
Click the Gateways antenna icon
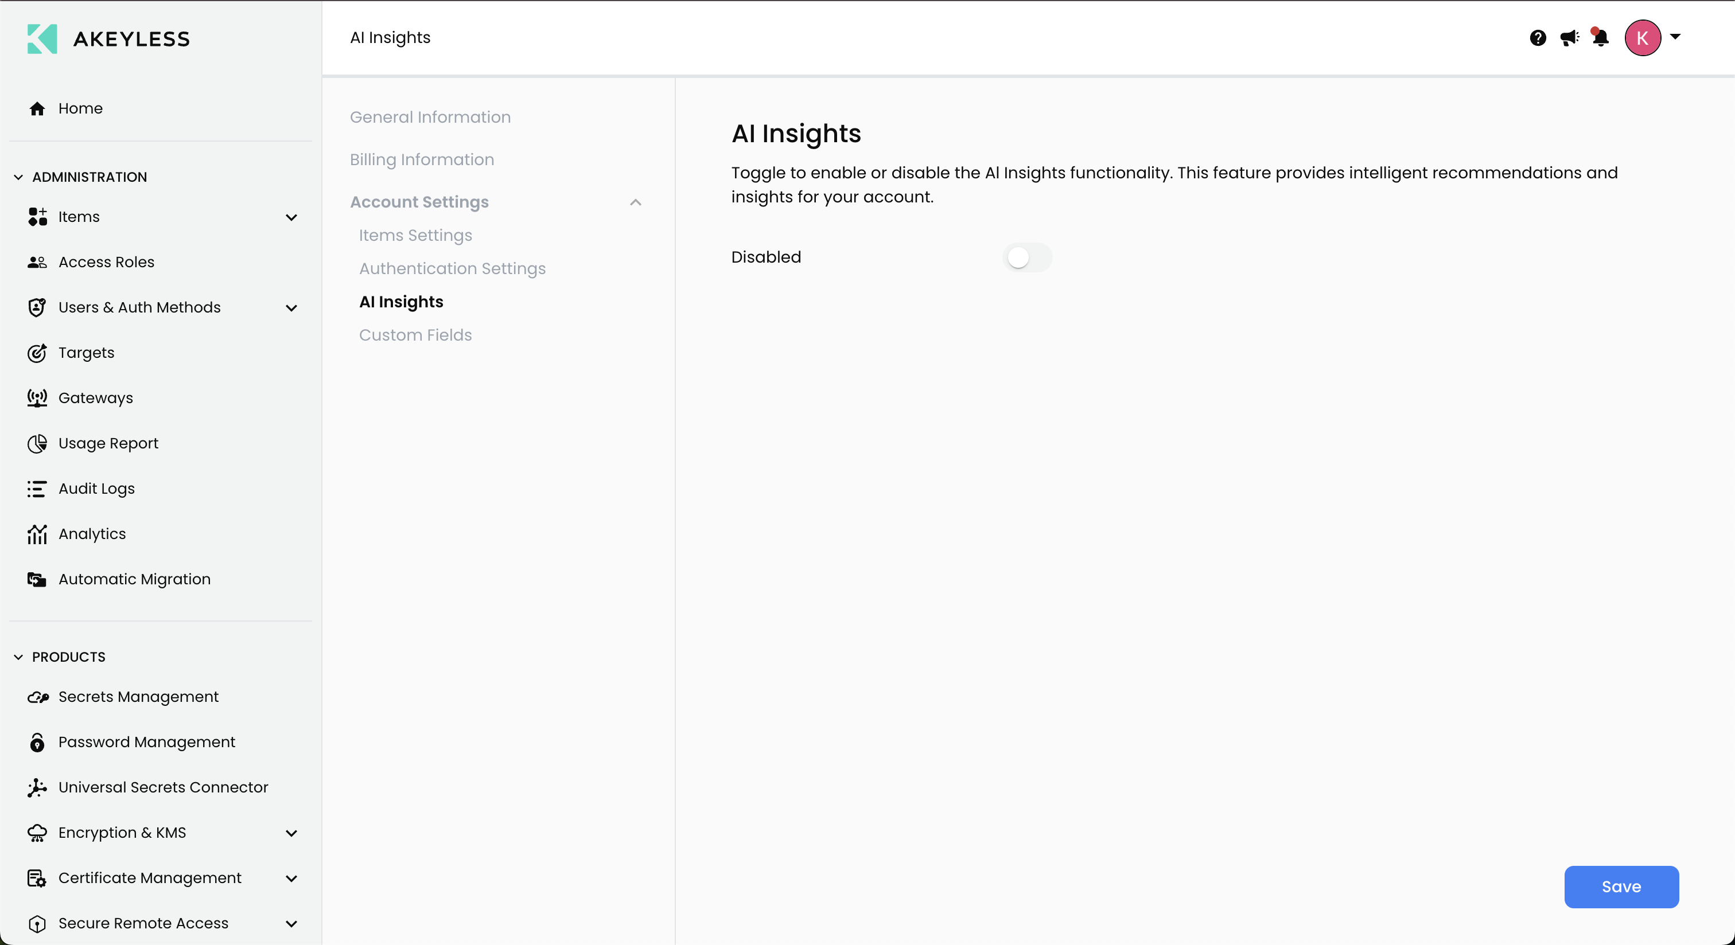click(x=37, y=398)
